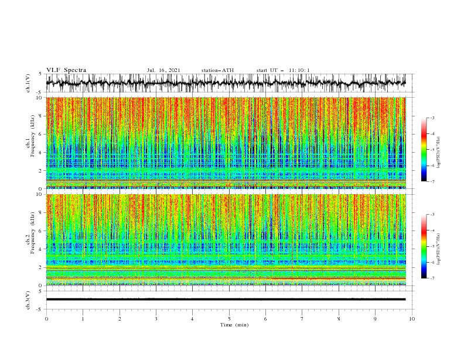
Task: Click the "-3" tick on ch.1 colorbar
Action: coord(432,118)
